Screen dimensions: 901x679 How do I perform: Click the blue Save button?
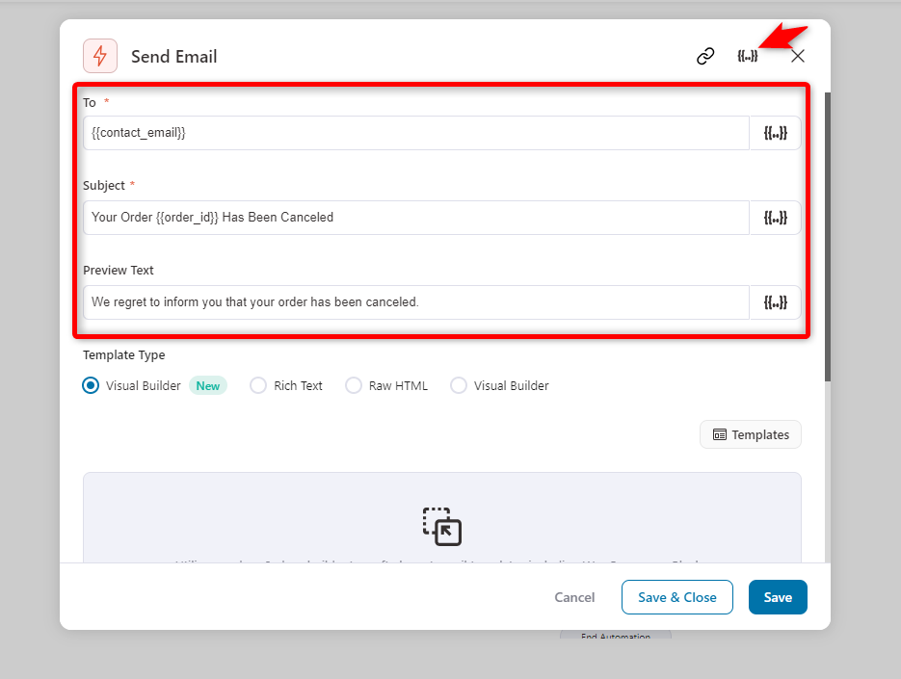coord(778,597)
